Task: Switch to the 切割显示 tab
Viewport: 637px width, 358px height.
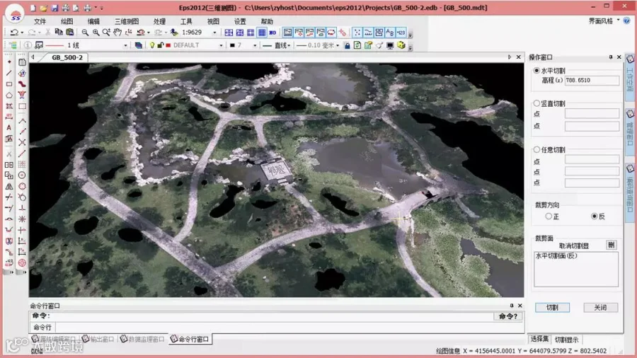Action: pyautogui.click(x=566, y=340)
